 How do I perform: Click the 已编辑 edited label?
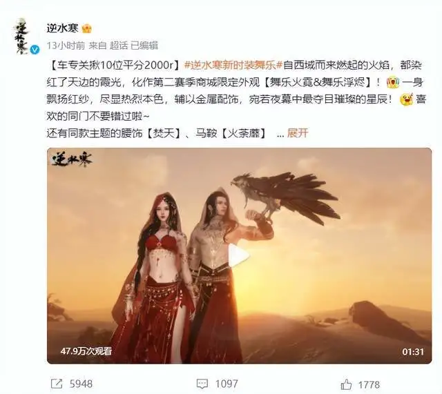tap(144, 46)
